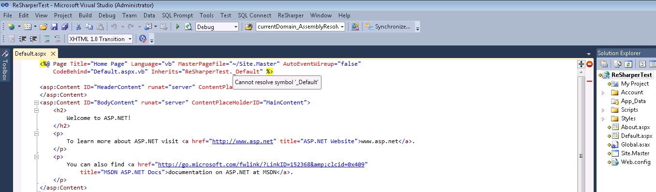The height and width of the screenshot is (192, 656).
Task: Select Web.config in Solution Explorer
Action: click(x=636, y=162)
